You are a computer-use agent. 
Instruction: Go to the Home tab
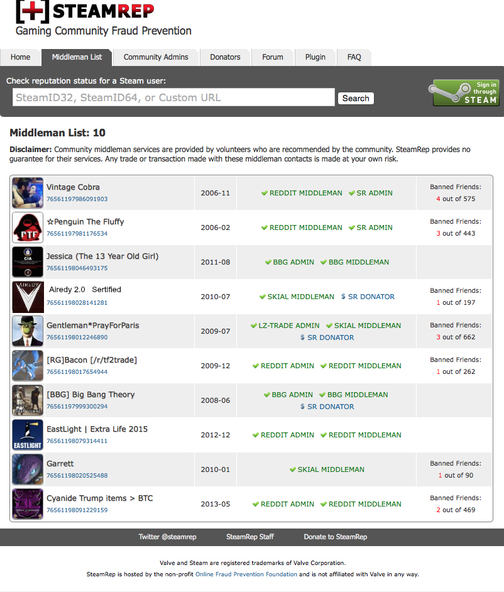(x=20, y=57)
